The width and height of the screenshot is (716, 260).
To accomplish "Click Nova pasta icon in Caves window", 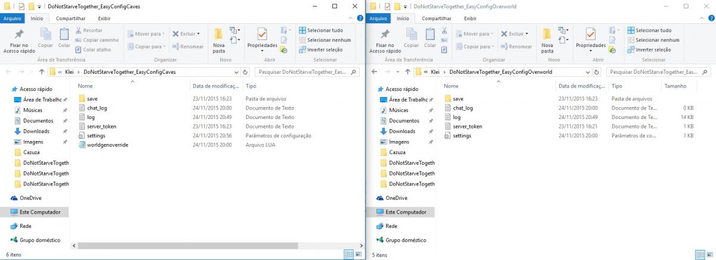I will click(219, 40).
